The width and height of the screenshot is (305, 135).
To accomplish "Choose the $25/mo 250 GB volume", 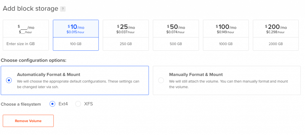I will [x=126, y=35].
